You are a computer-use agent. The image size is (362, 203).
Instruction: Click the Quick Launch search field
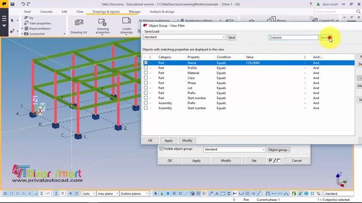click(335, 11)
